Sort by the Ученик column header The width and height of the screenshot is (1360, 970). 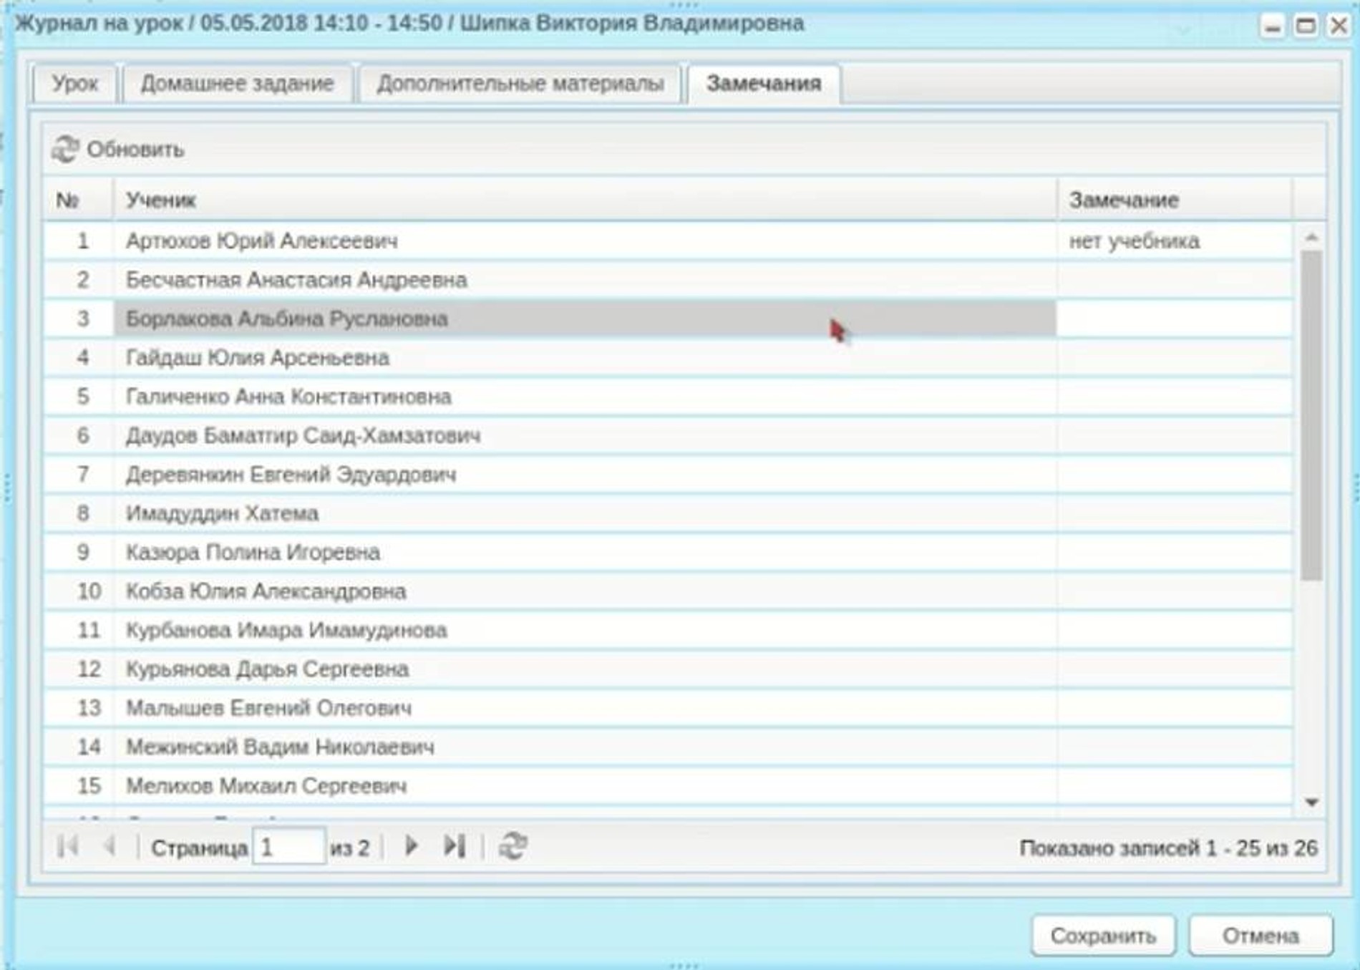(161, 200)
